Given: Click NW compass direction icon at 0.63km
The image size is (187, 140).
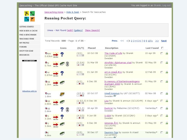Looking at the screenshot, I should (x=46, y=53).
